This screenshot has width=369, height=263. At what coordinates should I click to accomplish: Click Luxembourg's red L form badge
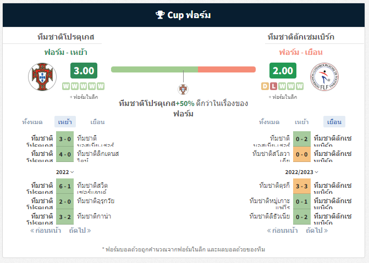coord(273,86)
